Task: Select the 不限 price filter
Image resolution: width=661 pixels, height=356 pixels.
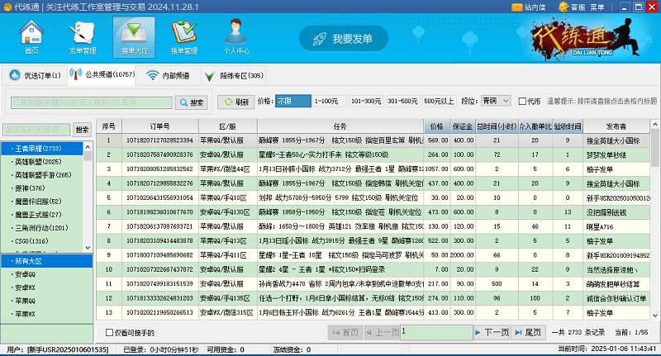Action: tap(292, 101)
